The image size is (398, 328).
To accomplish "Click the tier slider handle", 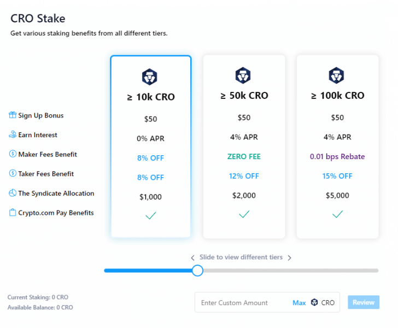I will (197, 270).
